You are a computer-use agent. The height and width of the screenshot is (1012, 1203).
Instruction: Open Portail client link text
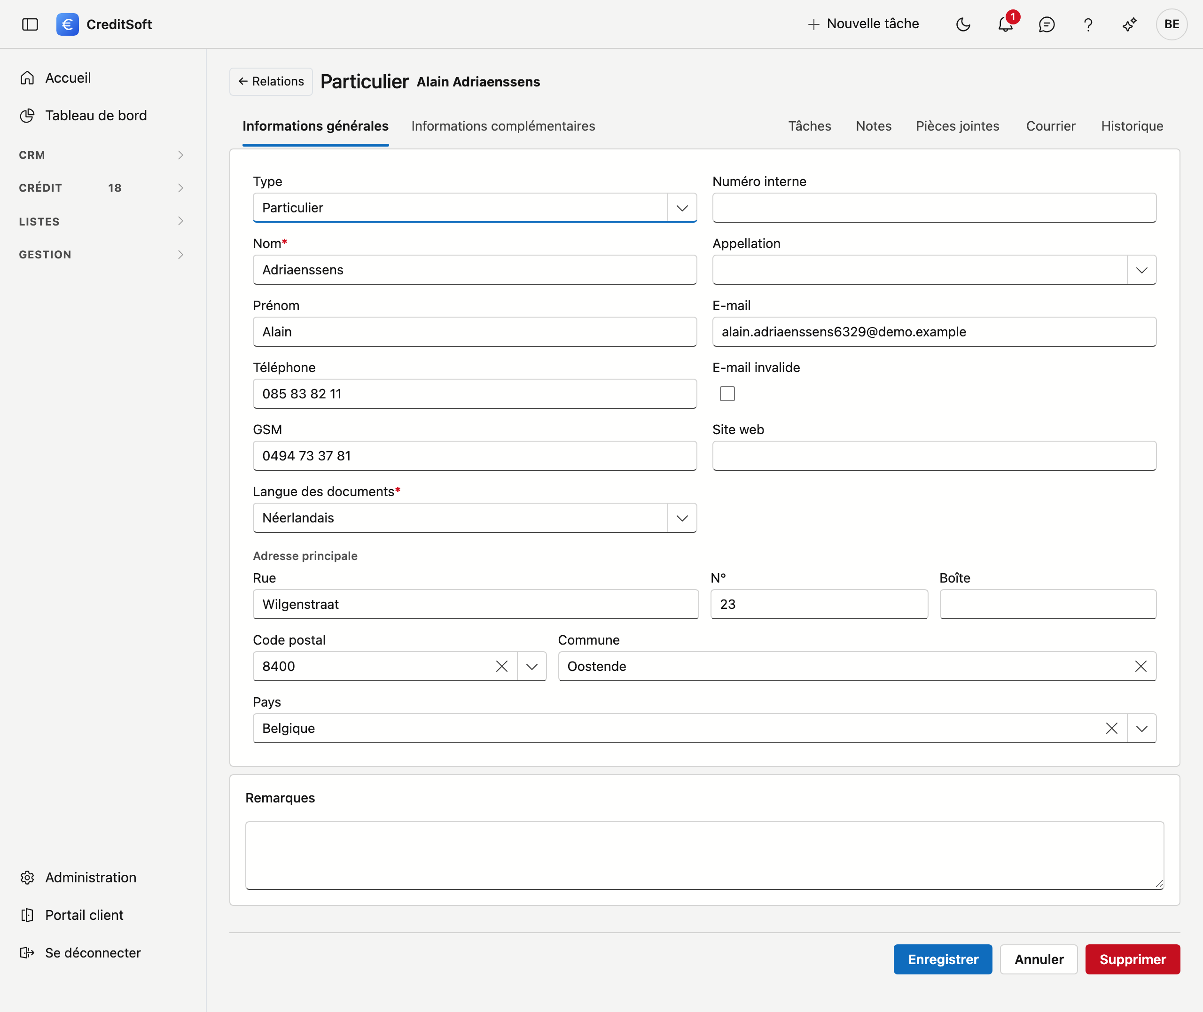coord(84,915)
